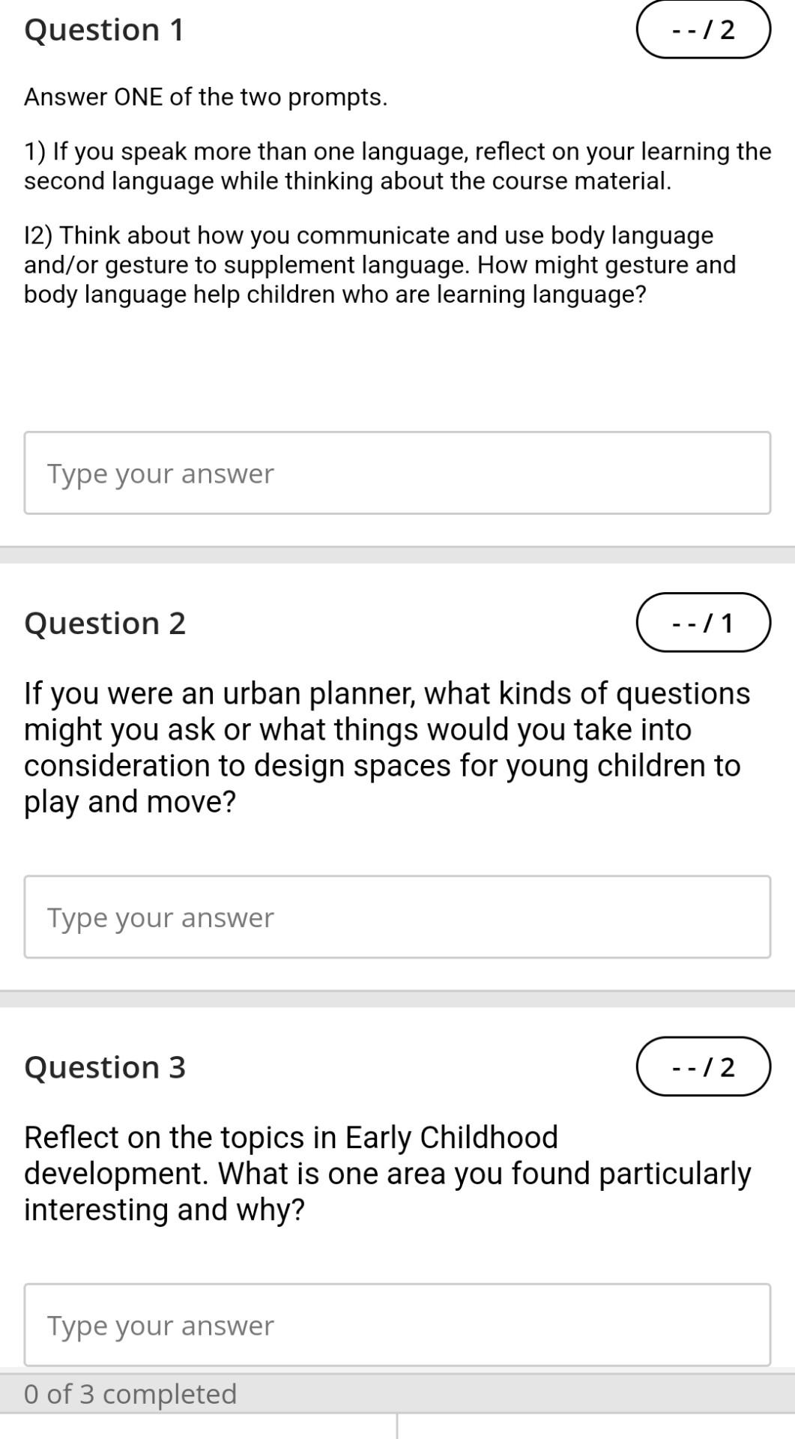Screen dimensions: 795x1439
Task: Select the "-- / 2" score badge for Question 1
Action: tap(703, 30)
